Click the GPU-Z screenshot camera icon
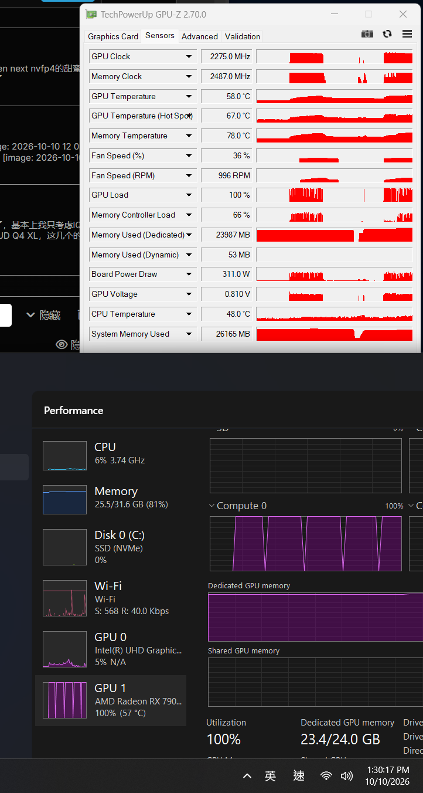The height and width of the screenshot is (793, 423). pos(367,34)
